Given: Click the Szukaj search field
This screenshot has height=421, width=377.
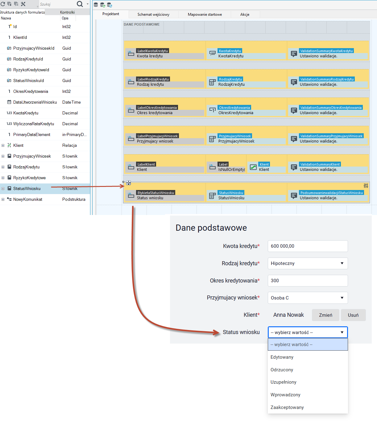Looking at the screenshot, I should tap(57, 4).
